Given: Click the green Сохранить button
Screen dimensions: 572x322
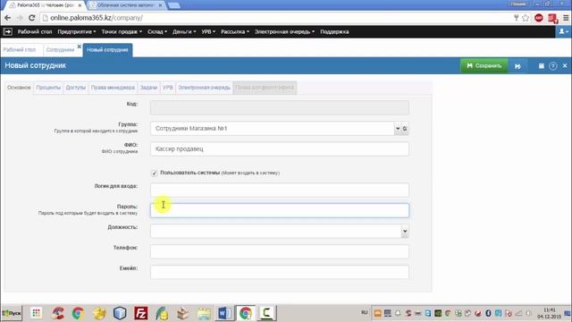Looking at the screenshot, I should click(x=484, y=65).
